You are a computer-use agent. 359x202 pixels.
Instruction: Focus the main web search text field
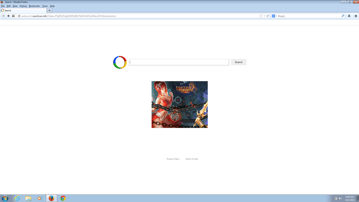179,62
